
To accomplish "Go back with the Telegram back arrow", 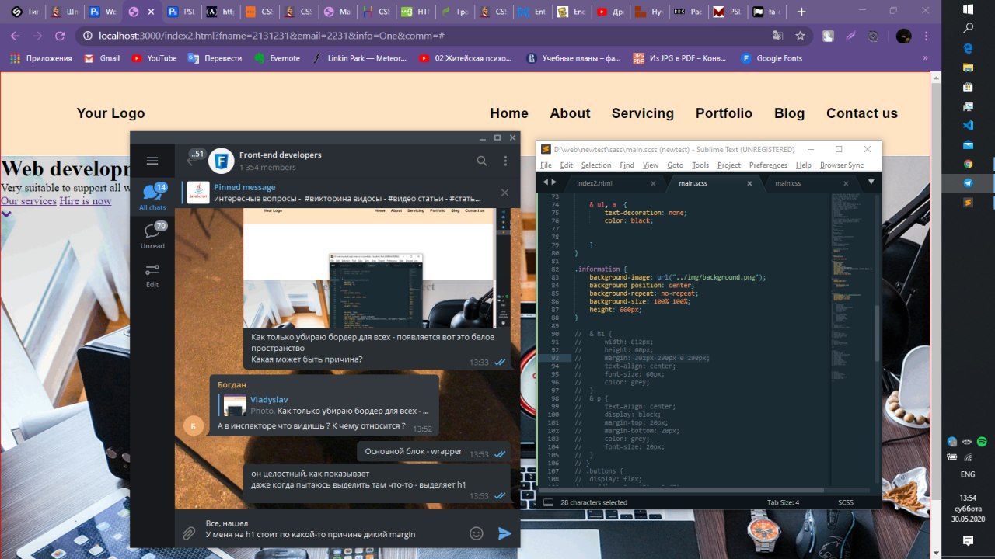I will [x=191, y=161].
